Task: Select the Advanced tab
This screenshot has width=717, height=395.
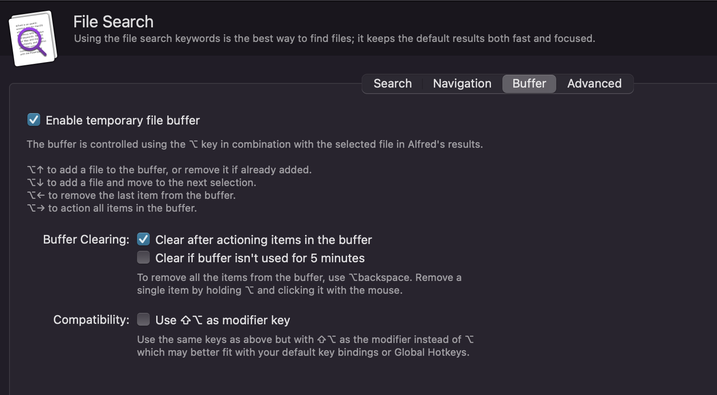Action: coord(594,83)
